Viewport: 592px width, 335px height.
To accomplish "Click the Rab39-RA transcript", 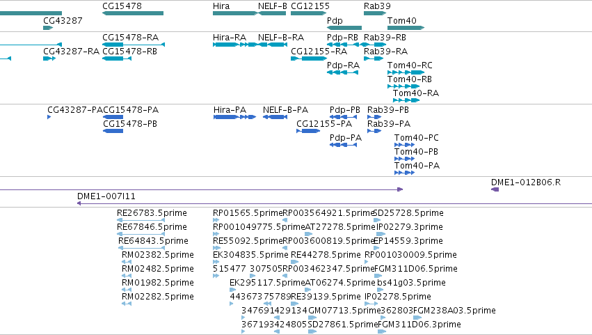I will click(x=374, y=59).
